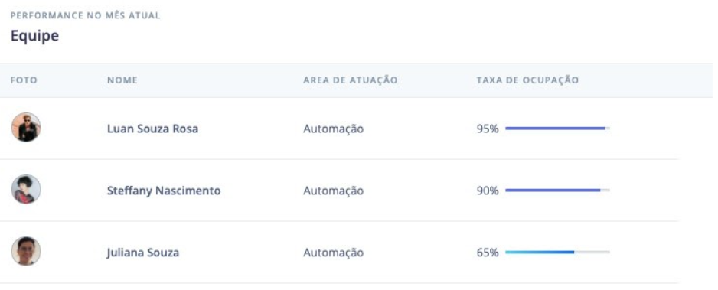Click the 90% percentage label
This screenshot has height=290, width=718.
[487, 191]
